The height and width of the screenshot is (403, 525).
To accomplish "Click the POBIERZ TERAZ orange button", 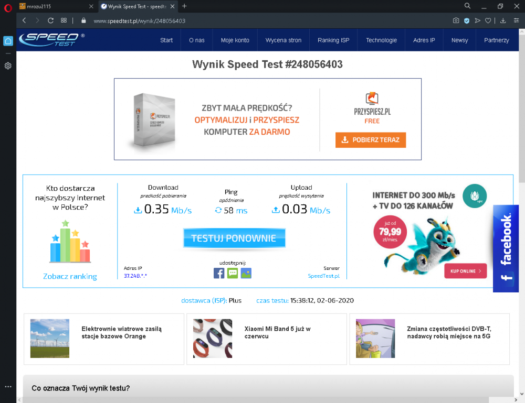I will (x=371, y=140).
